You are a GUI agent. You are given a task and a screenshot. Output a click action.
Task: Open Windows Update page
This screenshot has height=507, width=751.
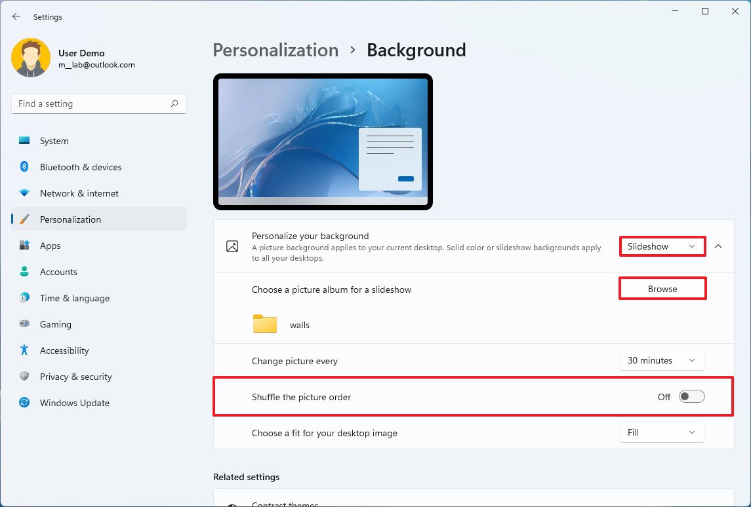coord(99,403)
